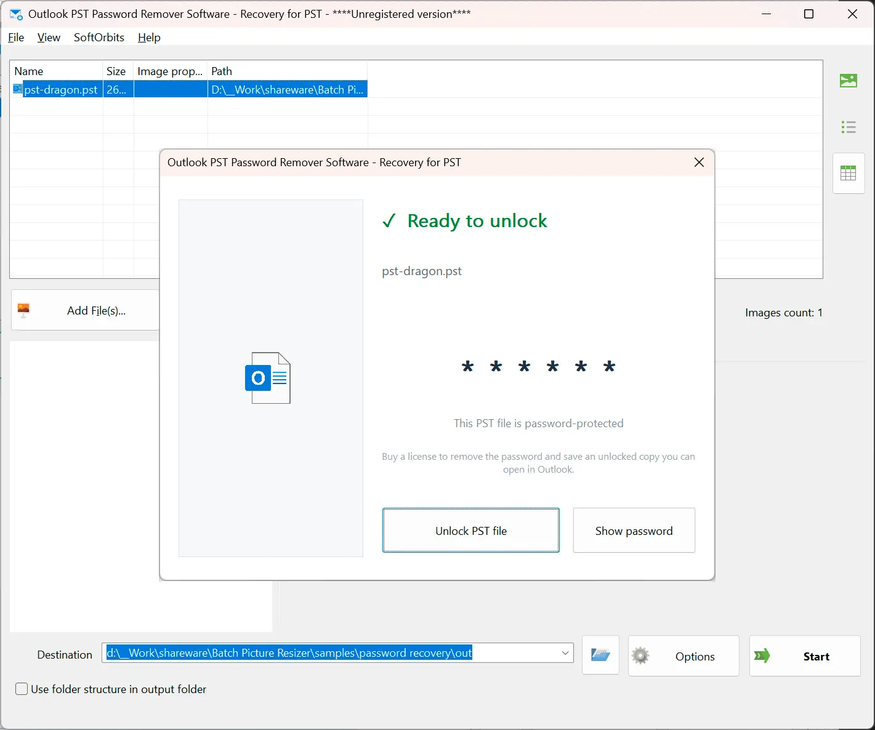Close the Recovery for PST dialog
Viewport: 875px width, 730px height.
(699, 162)
